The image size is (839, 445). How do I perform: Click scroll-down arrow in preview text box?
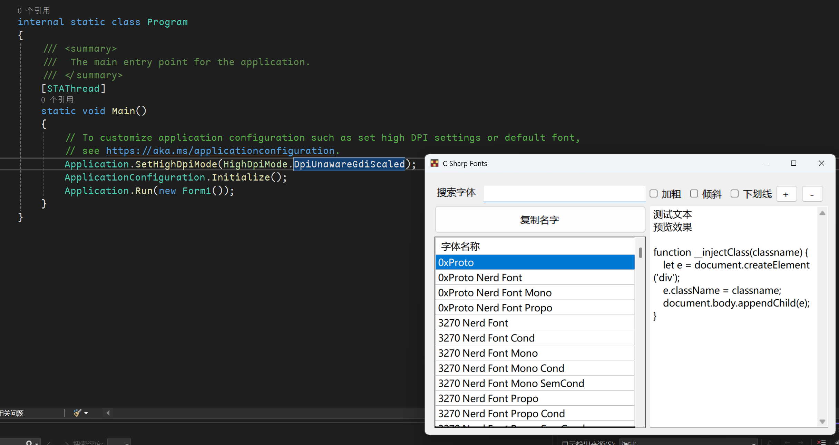point(822,422)
